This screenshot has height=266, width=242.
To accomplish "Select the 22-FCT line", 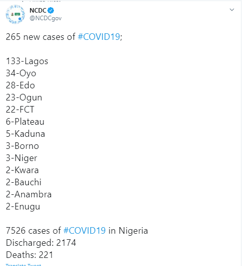I will pos(20,110).
